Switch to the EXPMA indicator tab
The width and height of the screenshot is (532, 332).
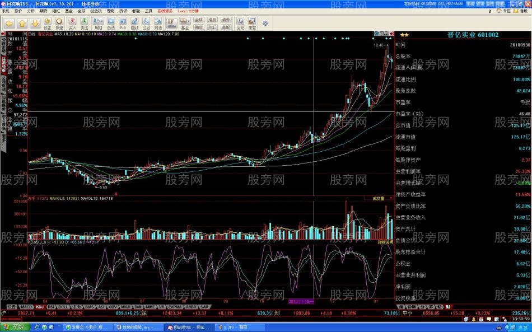click(x=175, y=307)
